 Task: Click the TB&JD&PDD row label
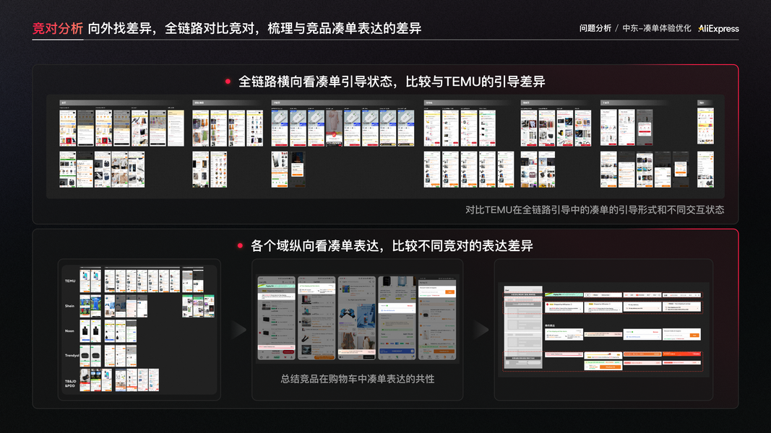(x=70, y=383)
